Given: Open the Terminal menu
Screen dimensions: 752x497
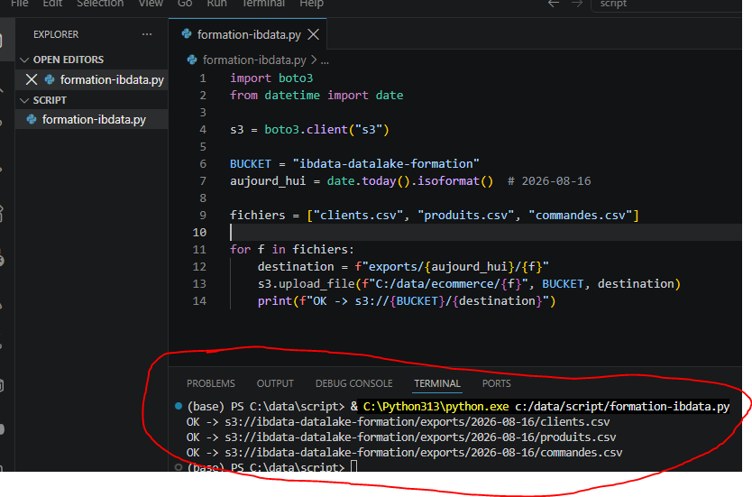Looking at the screenshot, I should coord(263,4).
